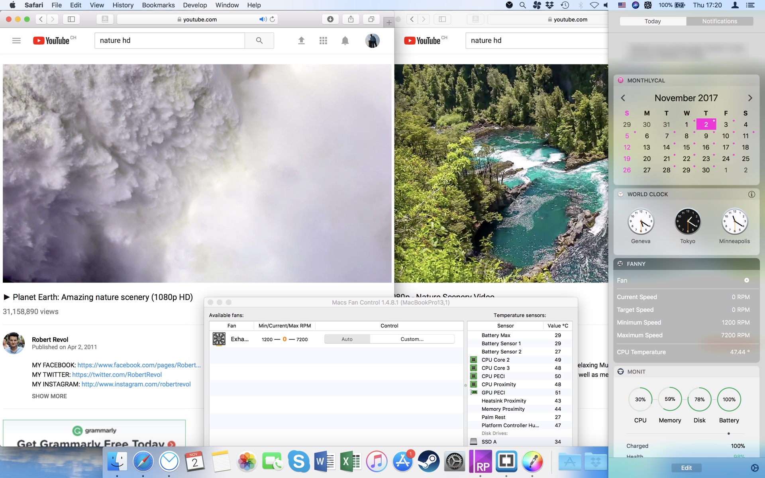Mute the tab audio speaker icon in address bar
The width and height of the screenshot is (765, 478).
(263, 19)
